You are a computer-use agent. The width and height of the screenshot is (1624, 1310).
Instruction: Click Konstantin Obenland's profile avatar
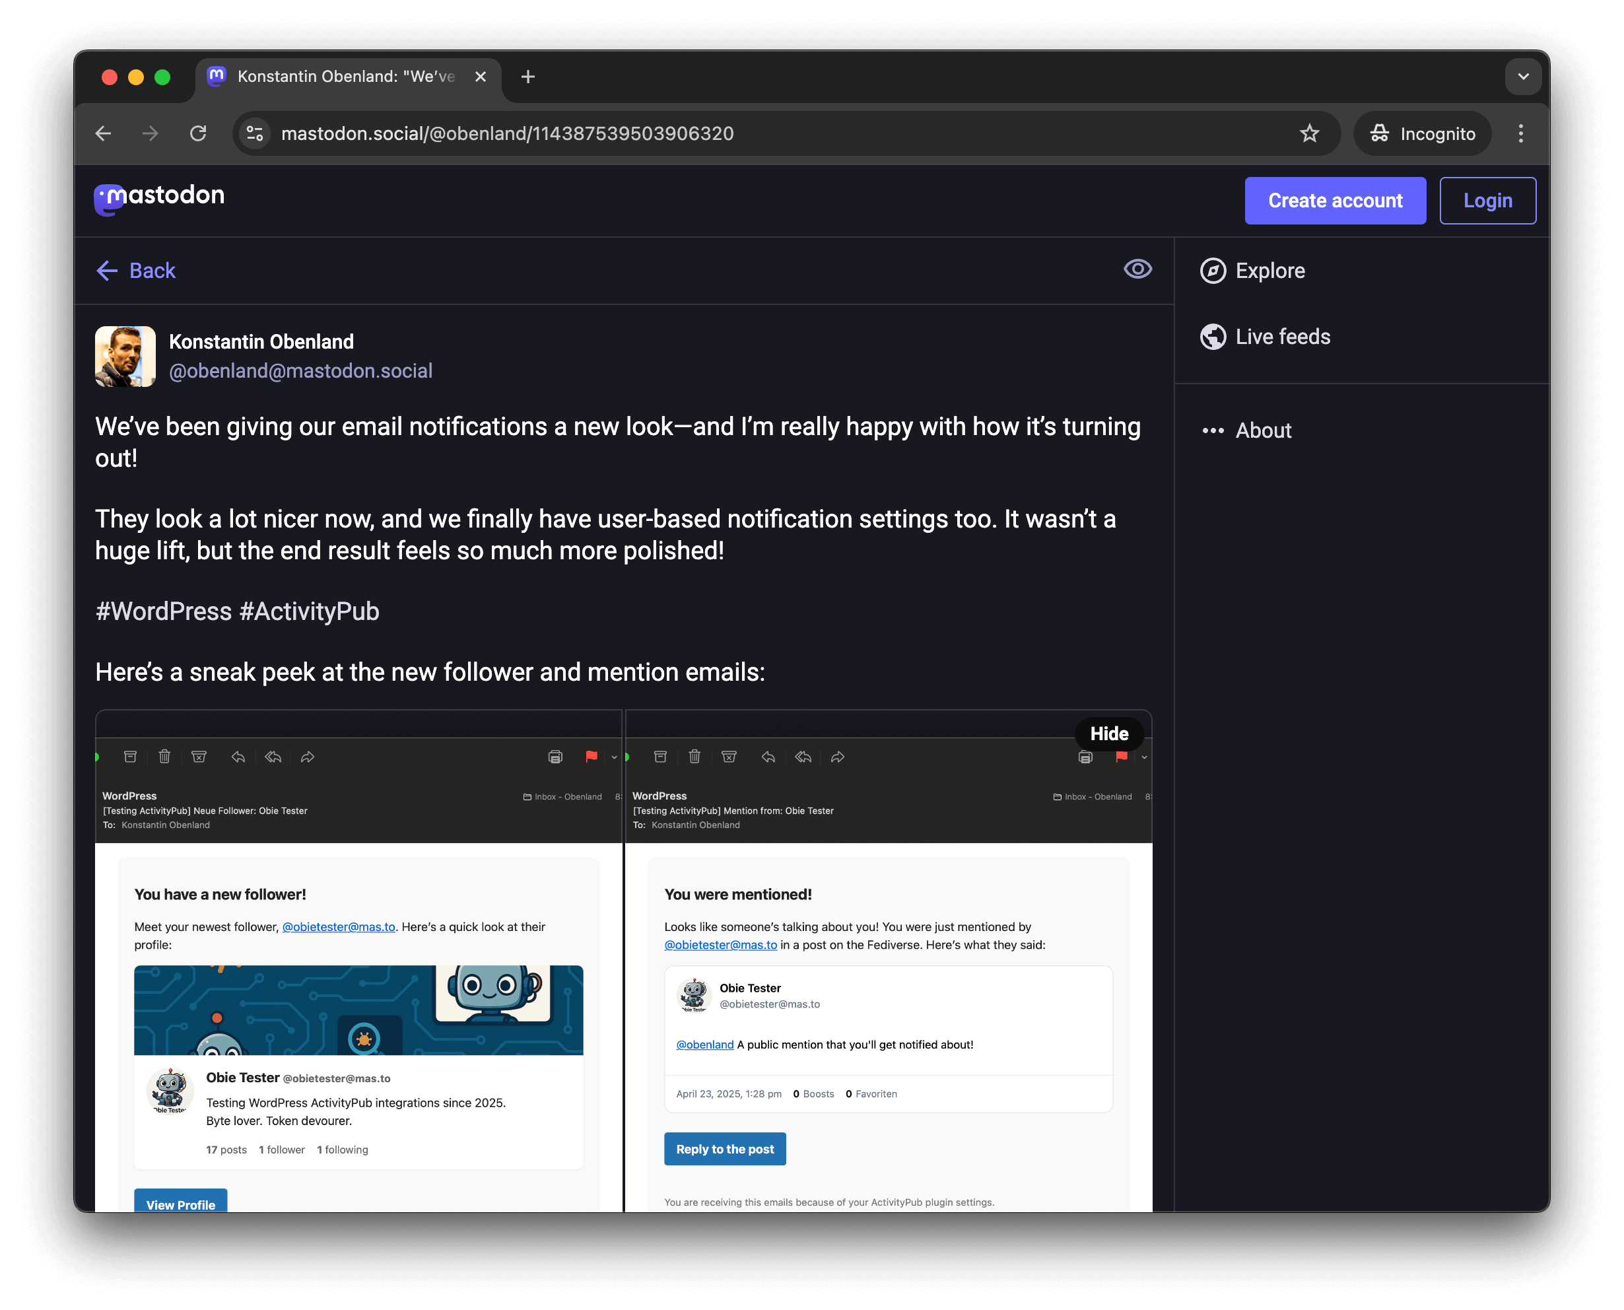coord(125,356)
